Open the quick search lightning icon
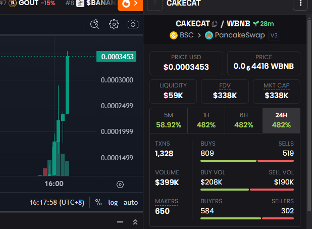This screenshot has height=229, width=312. 95,24
